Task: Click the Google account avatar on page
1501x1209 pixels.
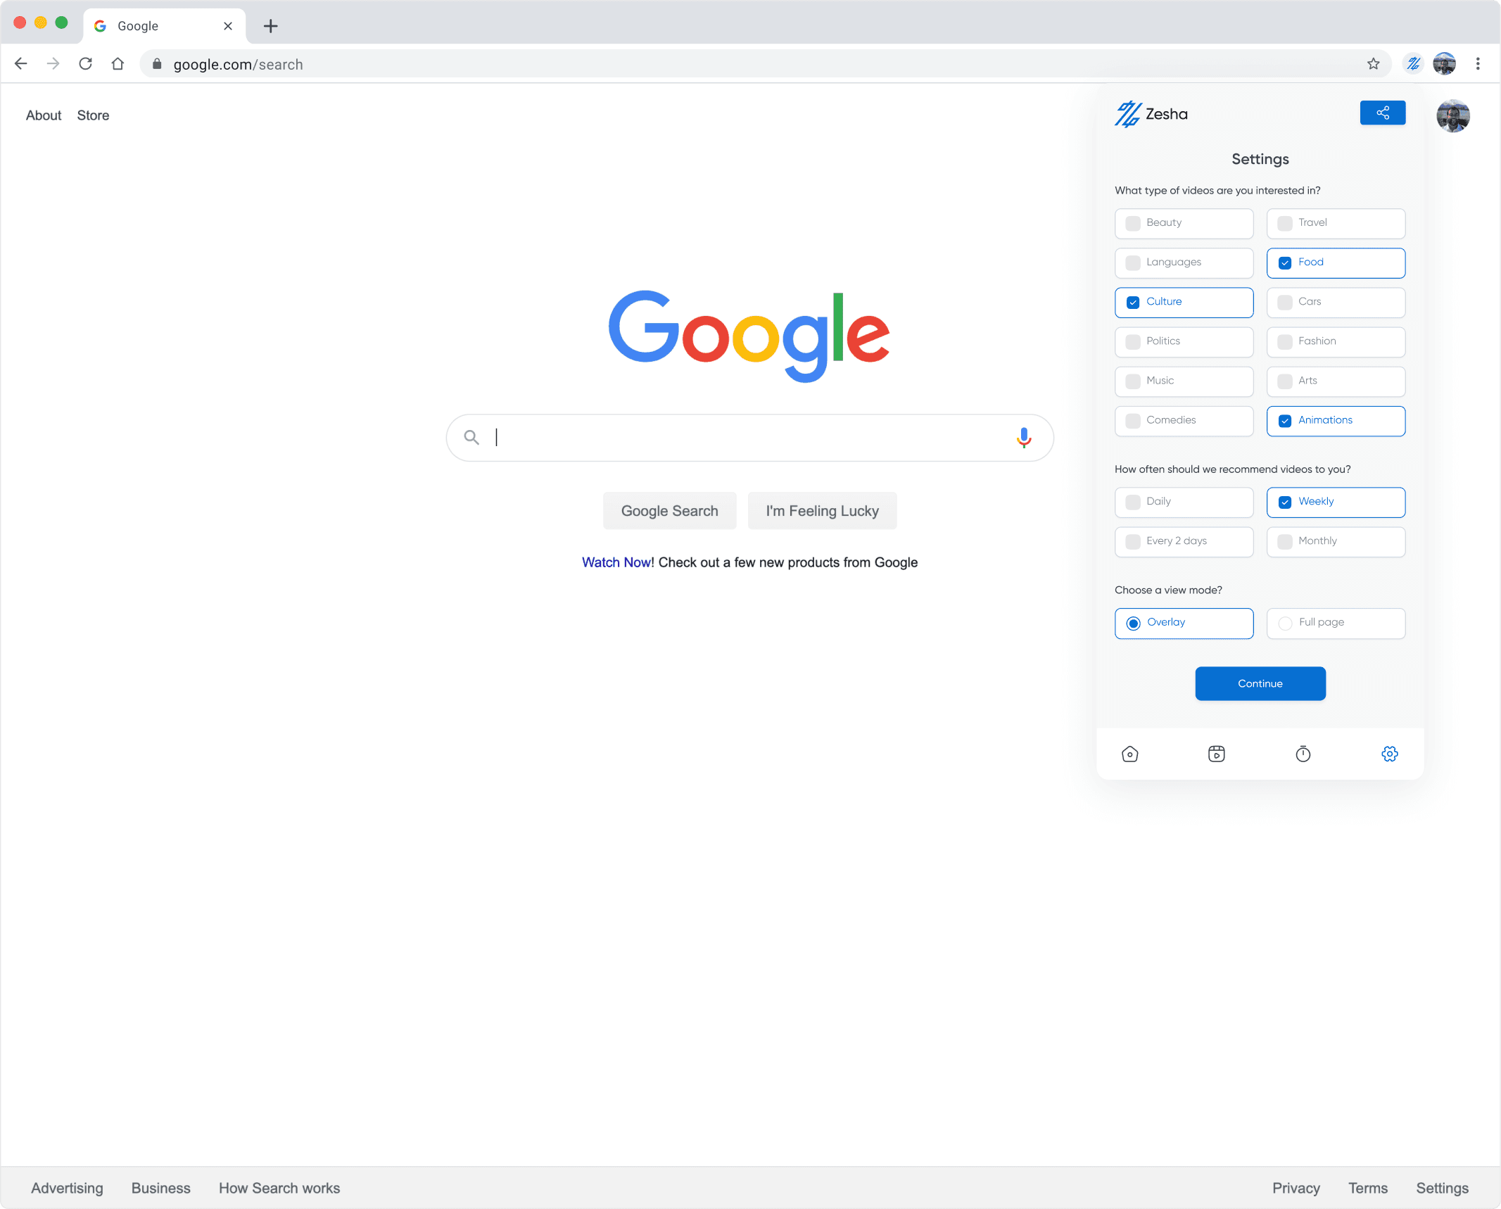Action: (1452, 115)
